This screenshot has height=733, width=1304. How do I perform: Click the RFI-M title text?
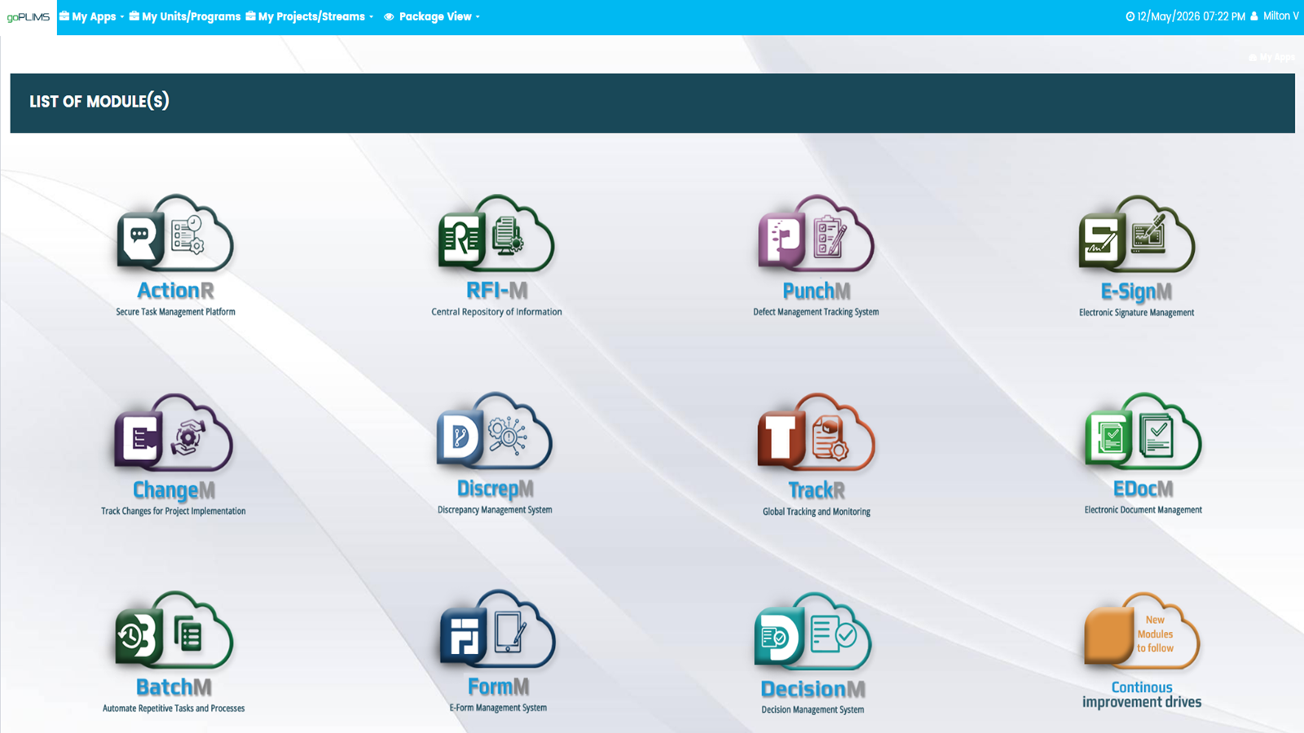pyautogui.click(x=496, y=291)
